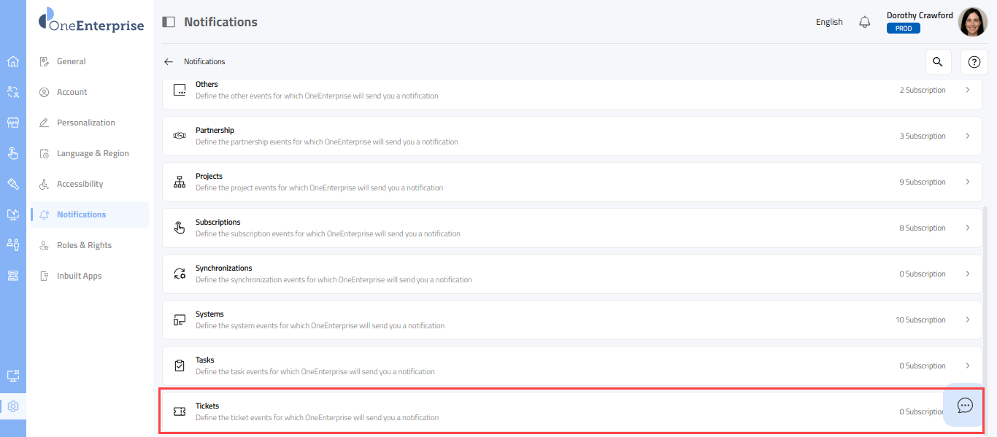
Task: Click Dorothy Crawford's profile avatar
Action: 972,22
